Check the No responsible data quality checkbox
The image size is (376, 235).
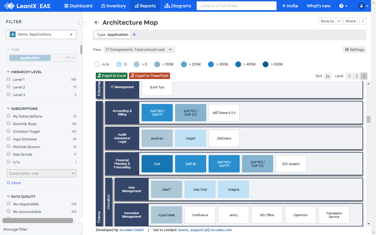pyautogui.click(x=9, y=204)
